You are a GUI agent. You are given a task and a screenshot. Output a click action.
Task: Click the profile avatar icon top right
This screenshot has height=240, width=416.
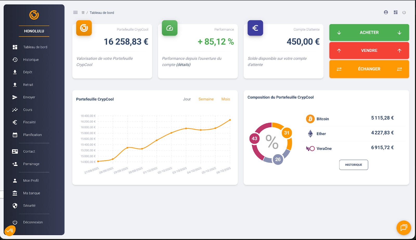386,12
